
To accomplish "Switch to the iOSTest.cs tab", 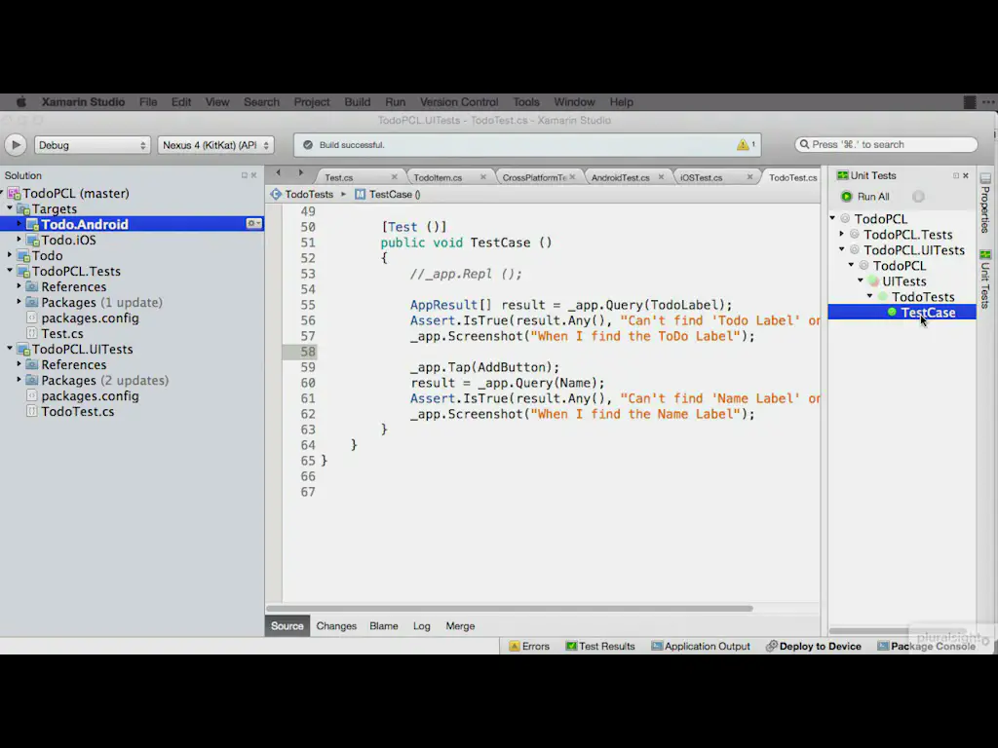I will tap(701, 177).
